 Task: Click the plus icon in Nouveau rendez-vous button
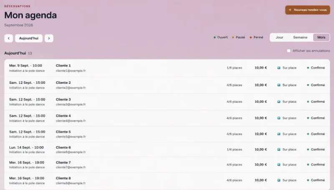coord(290,10)
